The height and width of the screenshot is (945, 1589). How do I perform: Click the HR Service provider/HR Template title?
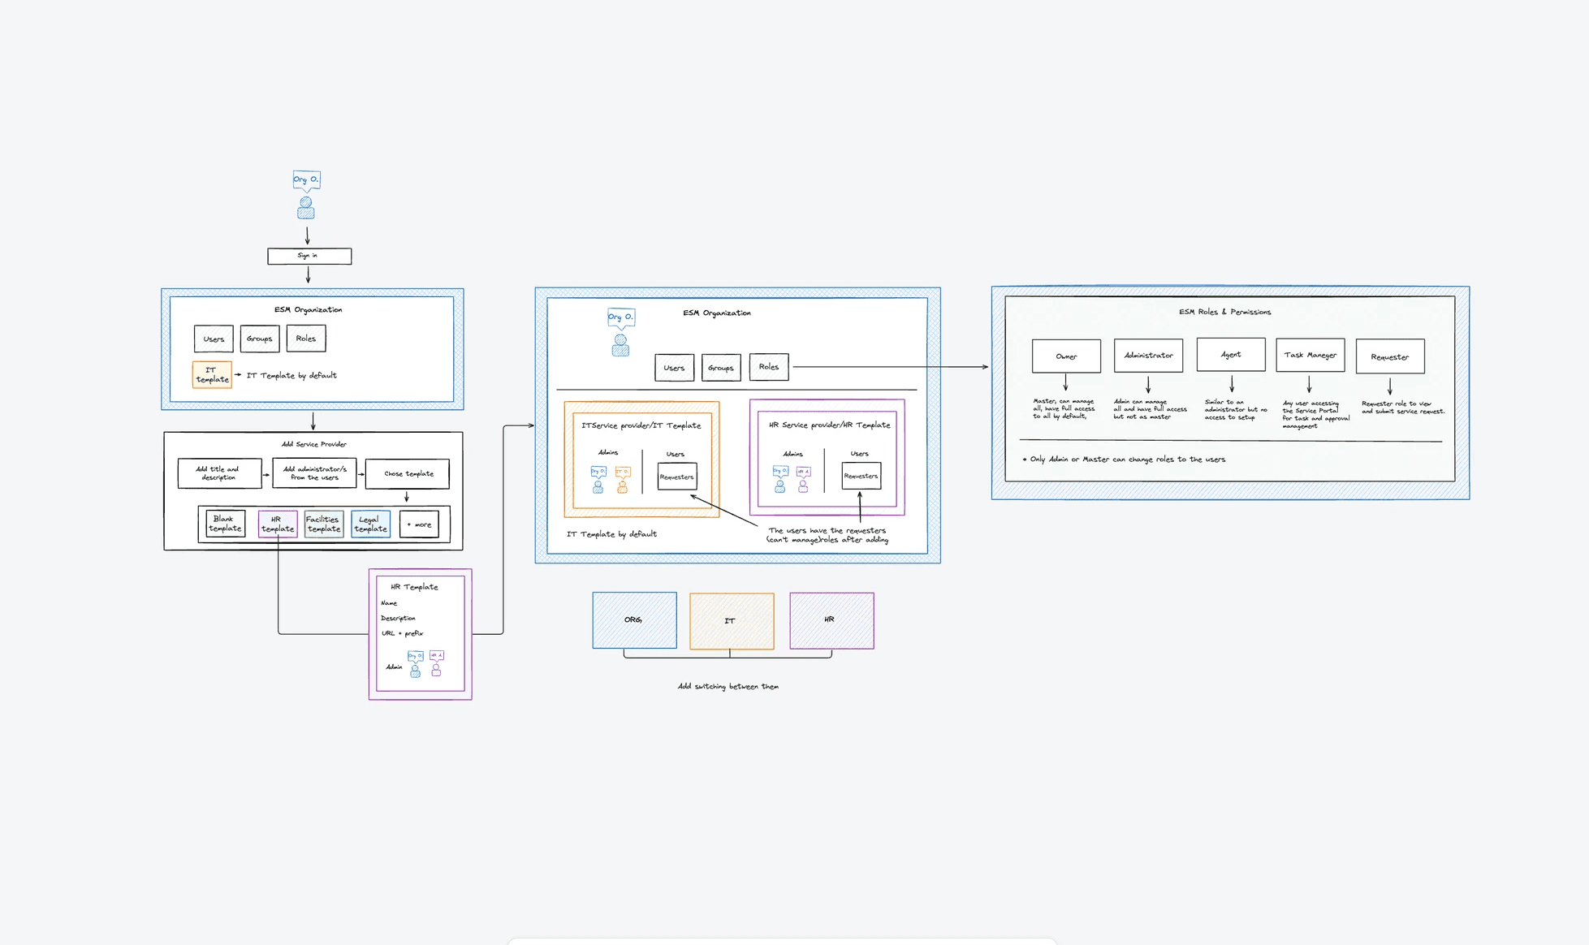click(x=829, y=425)
